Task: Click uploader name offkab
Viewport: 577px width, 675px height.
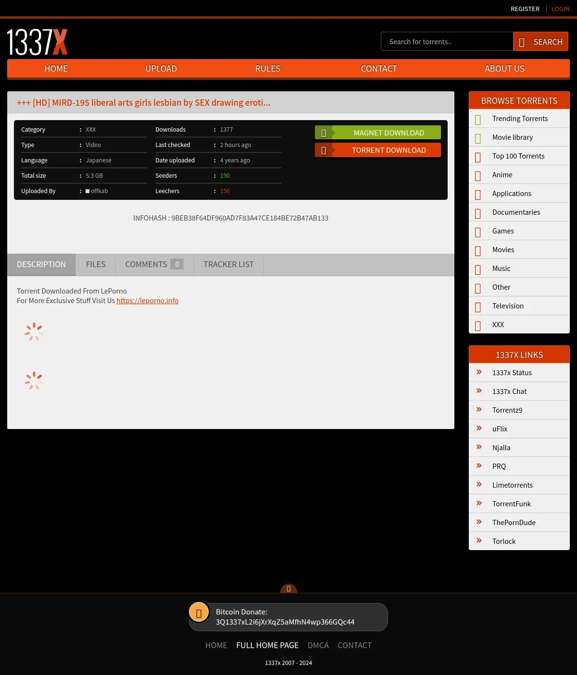Action: point(100,191)
